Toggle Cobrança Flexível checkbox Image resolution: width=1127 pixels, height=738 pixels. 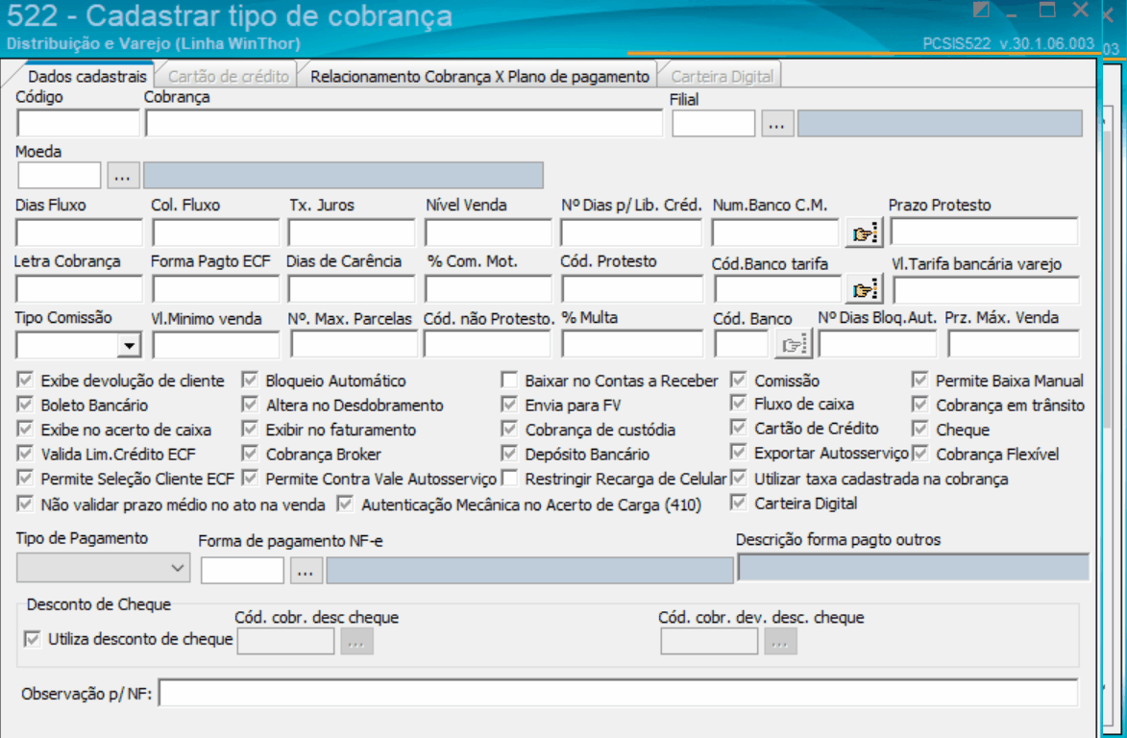(920, 454)
